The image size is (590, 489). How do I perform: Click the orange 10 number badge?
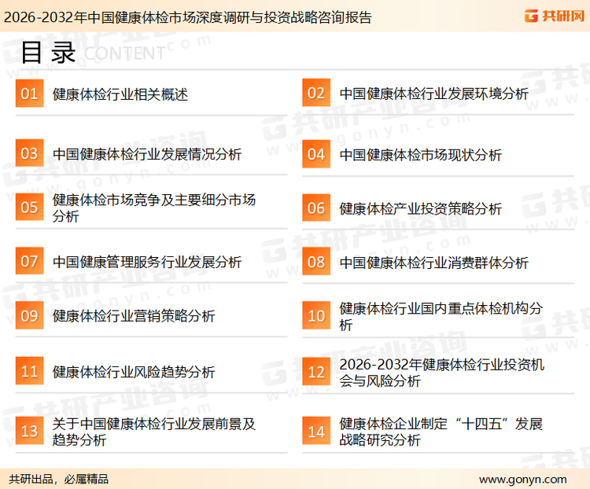[316, 315]
